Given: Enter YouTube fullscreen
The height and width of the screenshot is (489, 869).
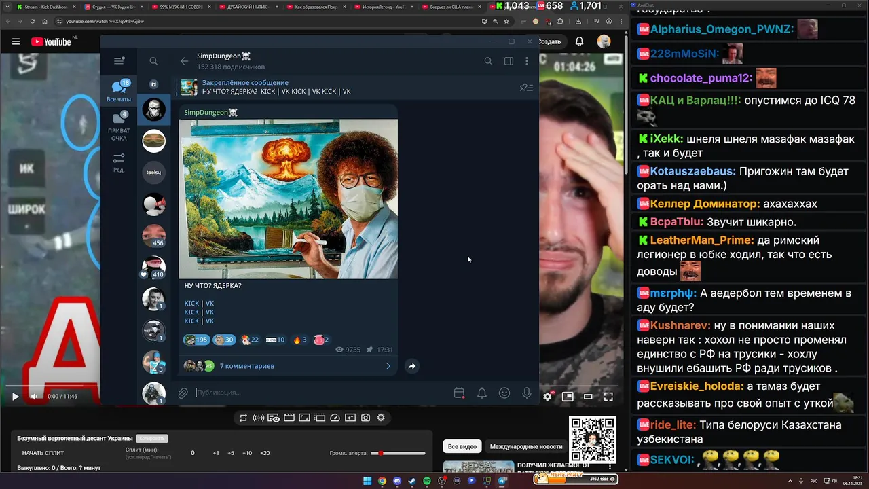Looking at the screenshot, I should point(608,397).
